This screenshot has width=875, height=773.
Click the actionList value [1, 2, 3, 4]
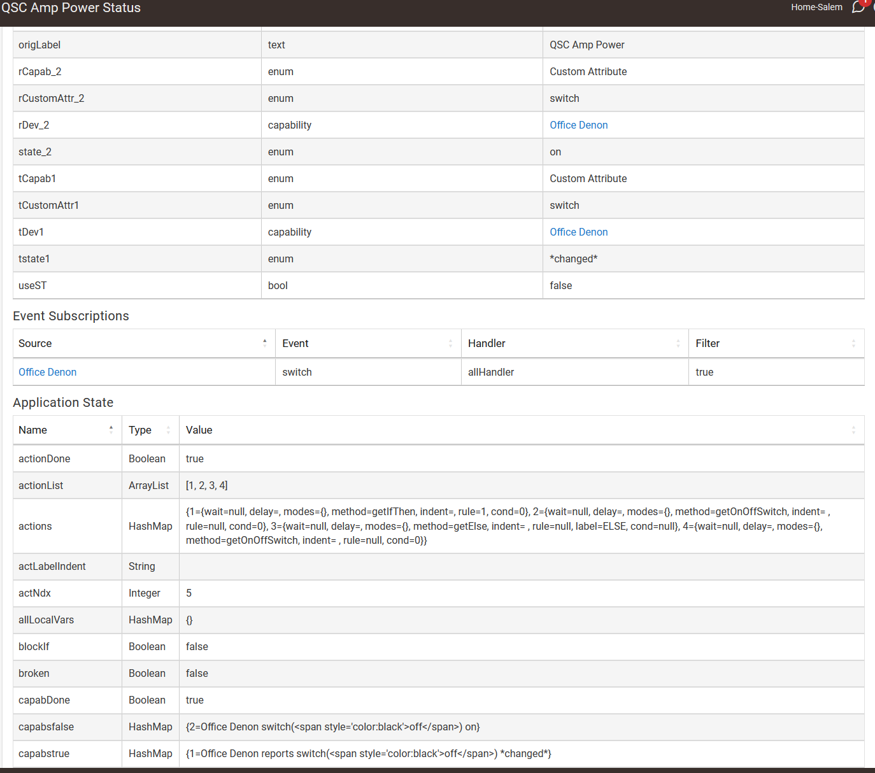click(206, 486)
